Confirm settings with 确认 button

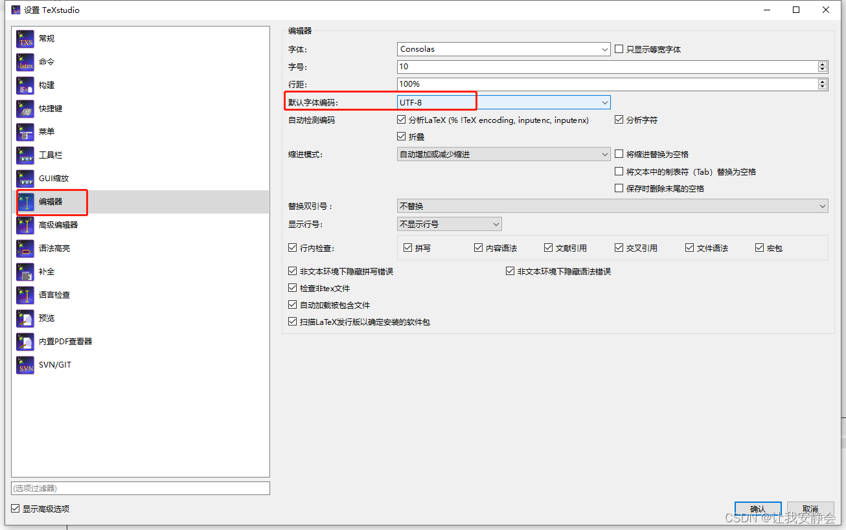(x=758, y=509)
